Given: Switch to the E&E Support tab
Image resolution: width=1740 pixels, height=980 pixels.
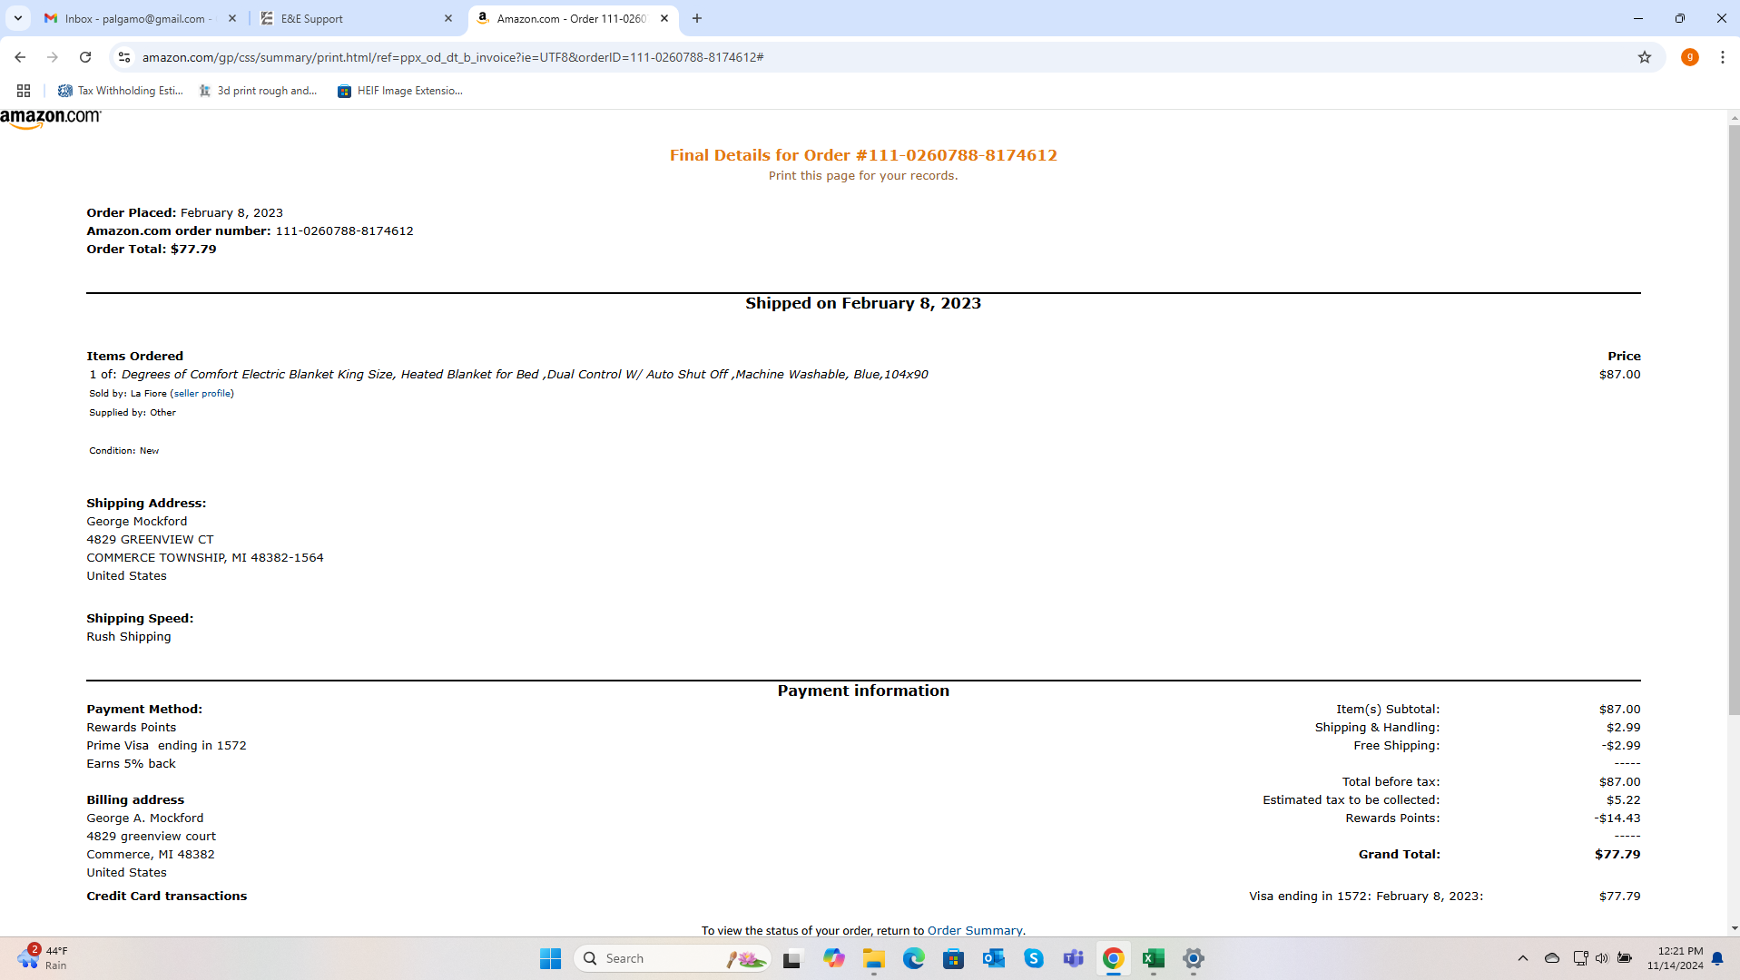Looking at the screenshot, I should click(x=356, y=18).
